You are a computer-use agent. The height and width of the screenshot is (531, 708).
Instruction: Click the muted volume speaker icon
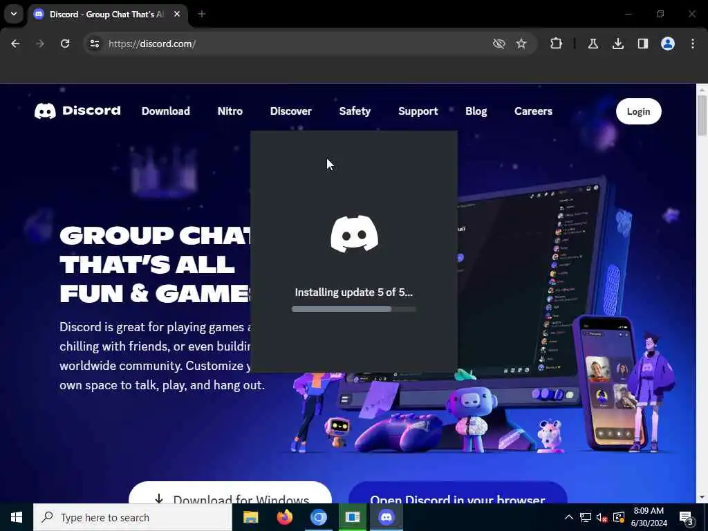602,517
